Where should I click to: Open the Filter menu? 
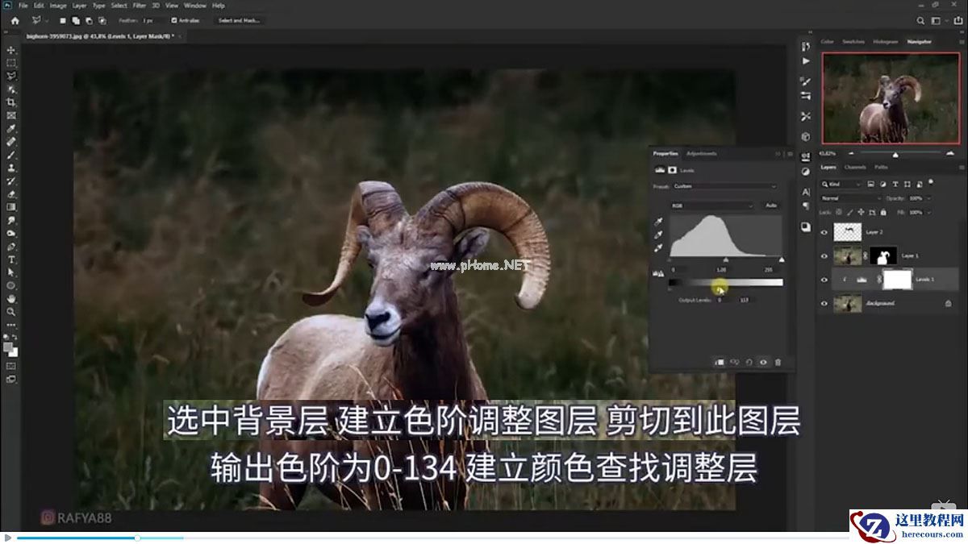pos(139,5)
